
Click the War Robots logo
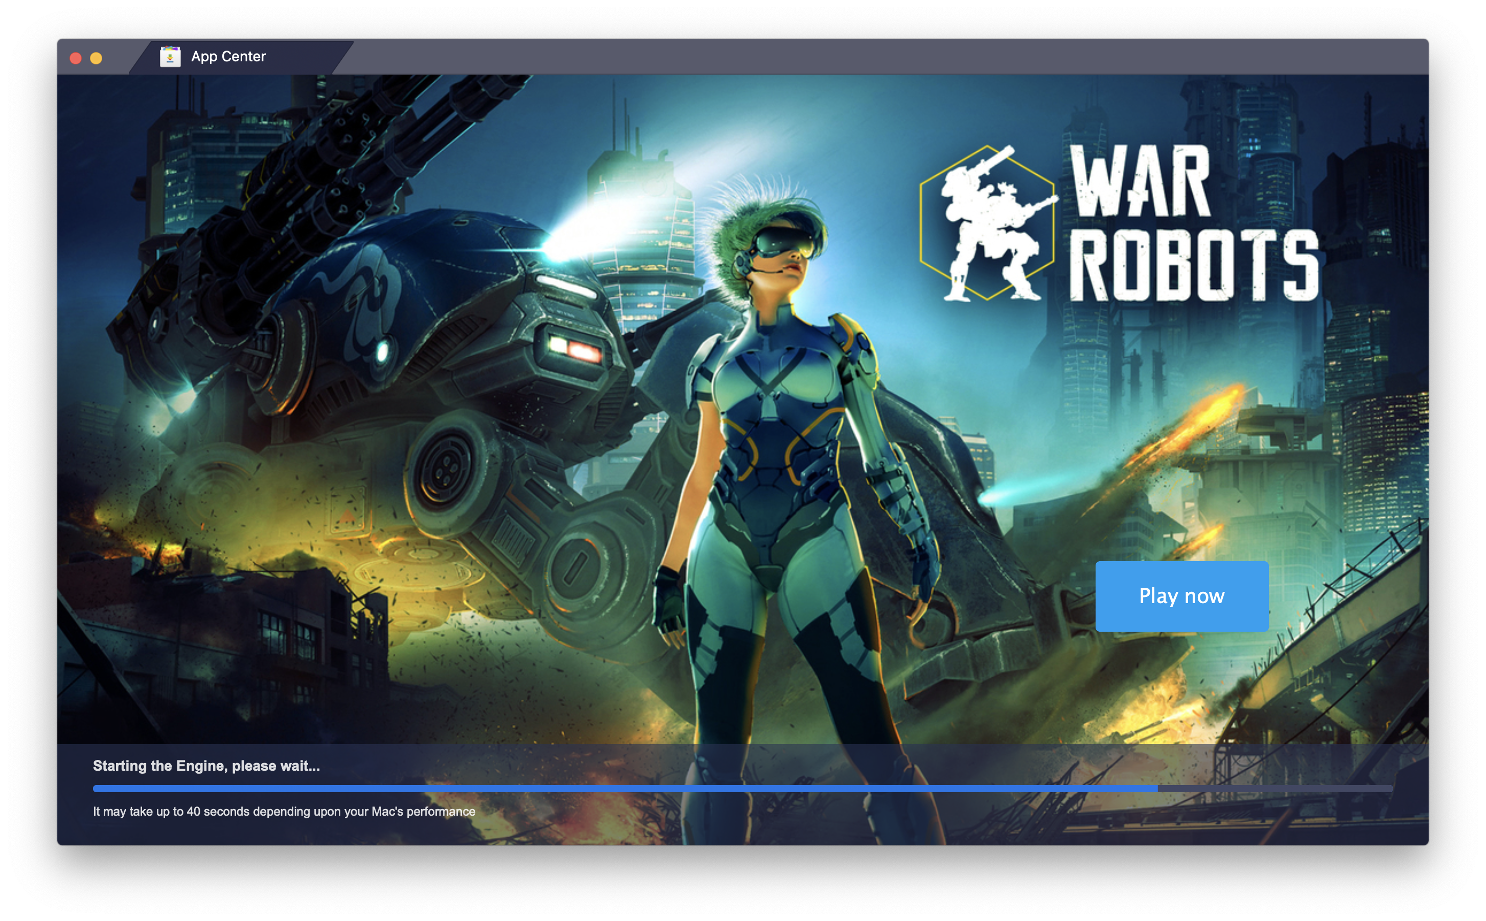pos(1120,223)
